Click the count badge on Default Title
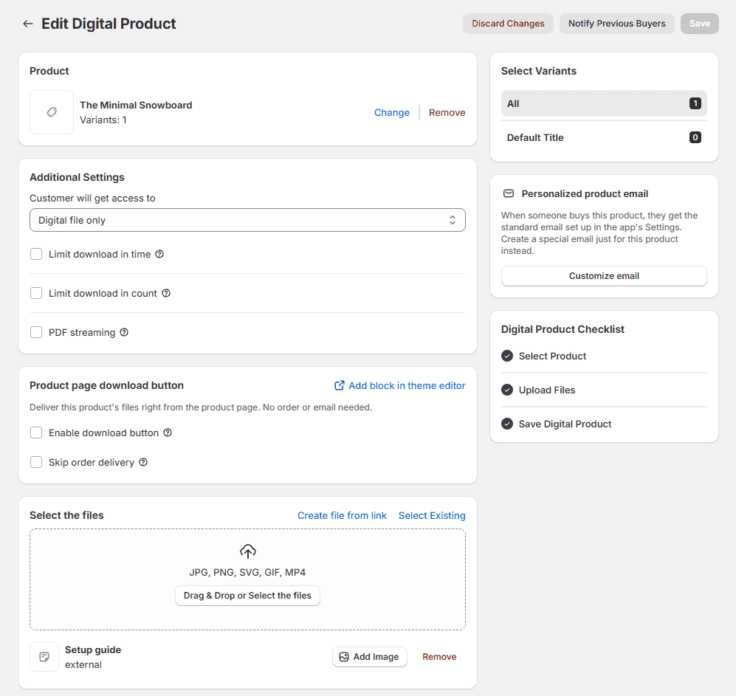 (695, 137)
